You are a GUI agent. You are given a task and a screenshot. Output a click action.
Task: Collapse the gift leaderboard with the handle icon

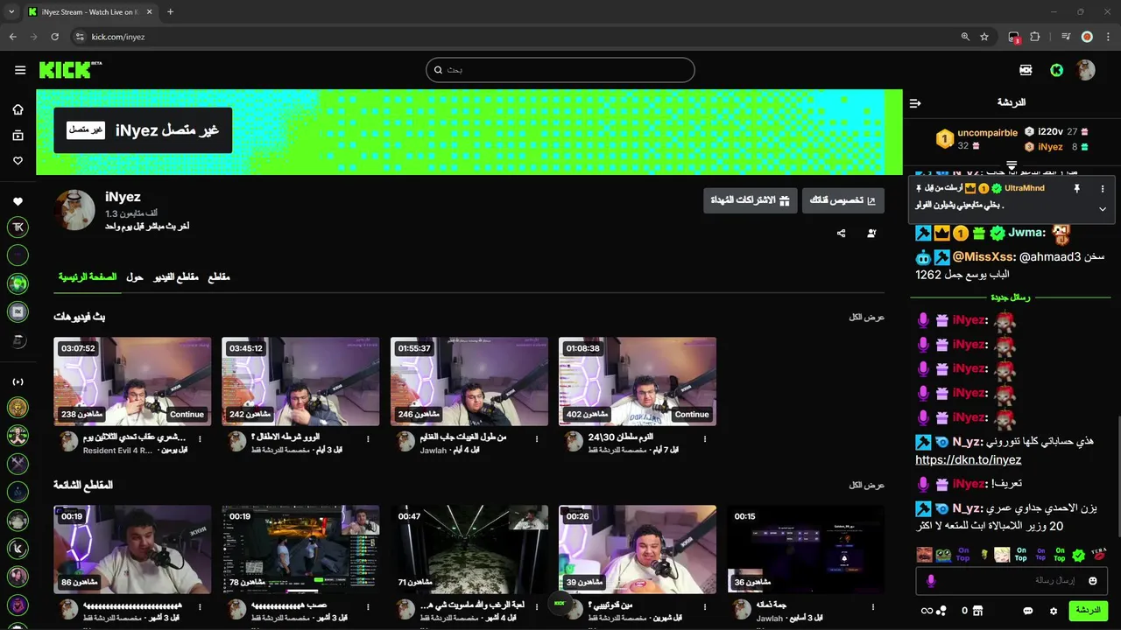[x=1012, y=164]
